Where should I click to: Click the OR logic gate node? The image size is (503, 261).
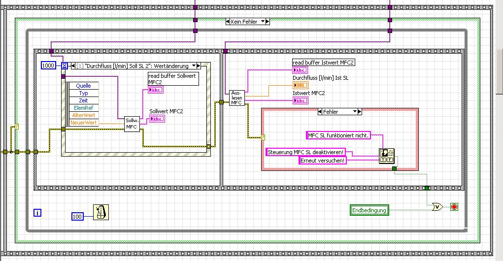pos(437,207)
